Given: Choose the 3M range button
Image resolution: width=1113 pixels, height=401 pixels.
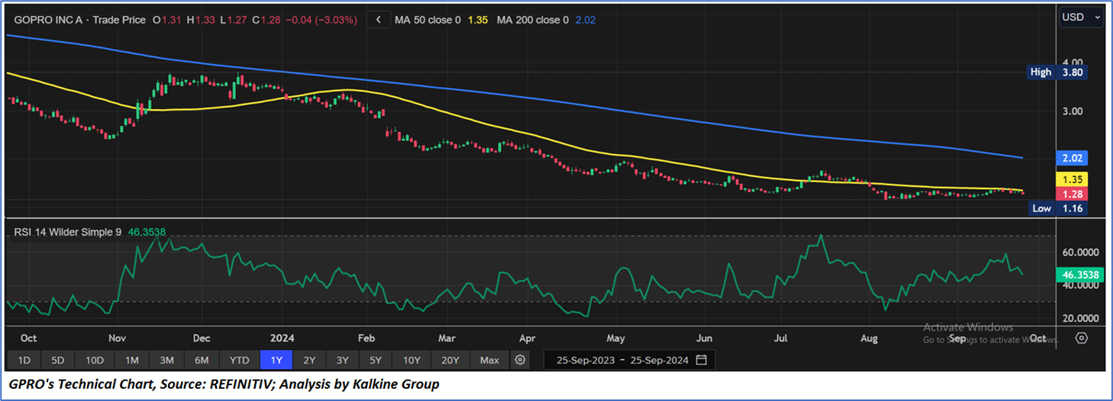Looking at the screenshot, I should coord(166,360).
